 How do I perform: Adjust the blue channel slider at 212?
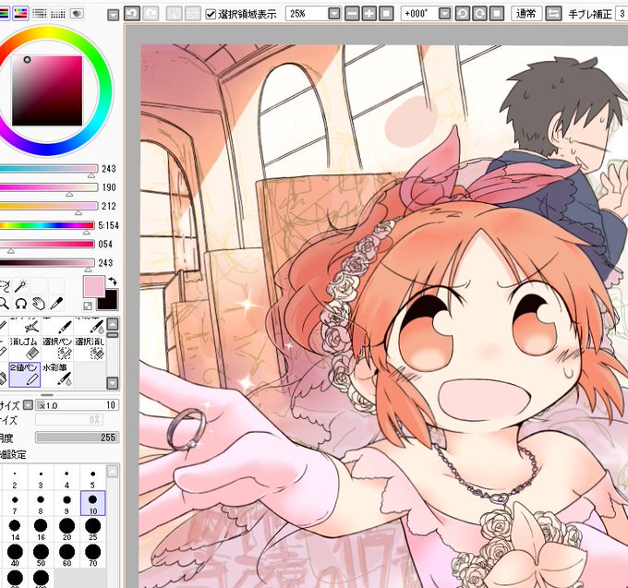[x=48, y=206]
